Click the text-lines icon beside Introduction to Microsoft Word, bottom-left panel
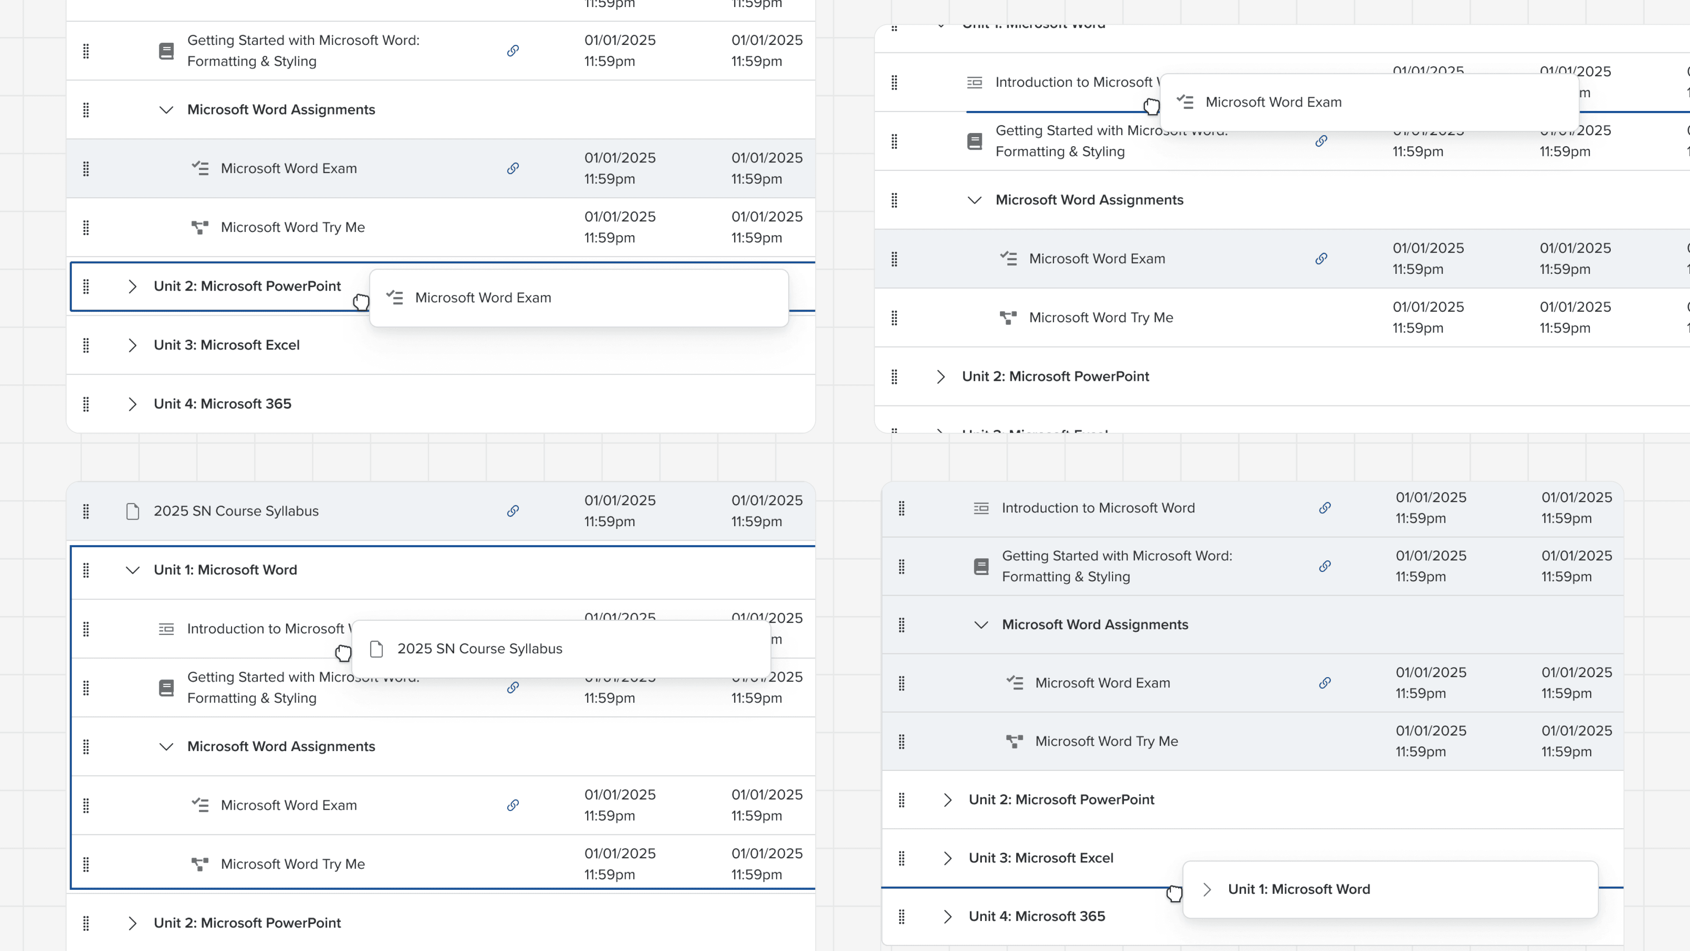This screenshot has height=951, width=1690. [x=166, y=630]
